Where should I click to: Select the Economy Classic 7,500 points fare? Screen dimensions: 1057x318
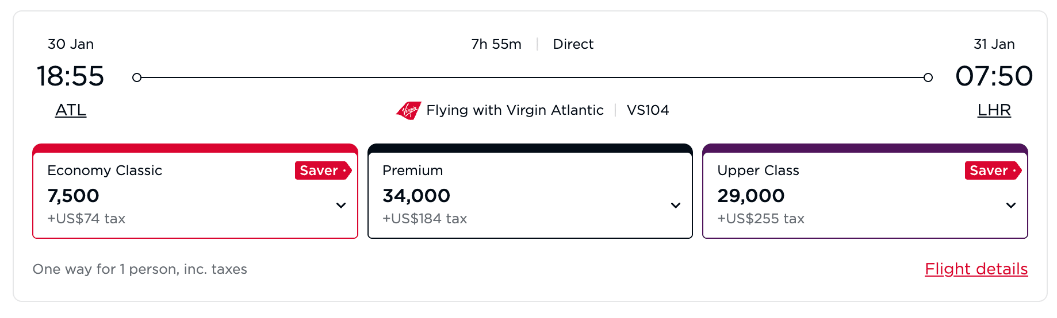click(x=196, y=191)
